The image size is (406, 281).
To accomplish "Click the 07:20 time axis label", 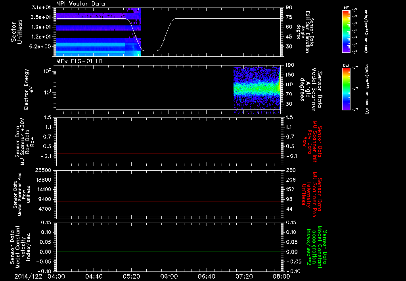I will tap(244, 276).
